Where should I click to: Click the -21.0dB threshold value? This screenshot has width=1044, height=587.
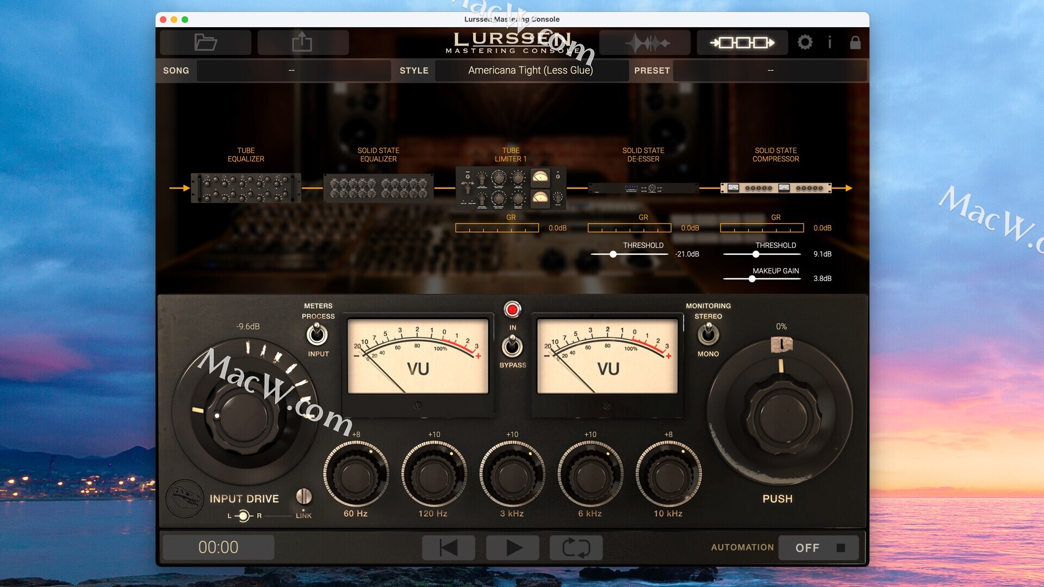[687, 254]
